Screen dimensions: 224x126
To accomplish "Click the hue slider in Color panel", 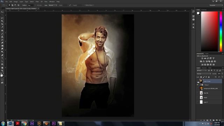I will 221,31.
